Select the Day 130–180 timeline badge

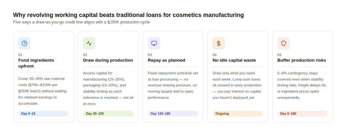point(173,113)
